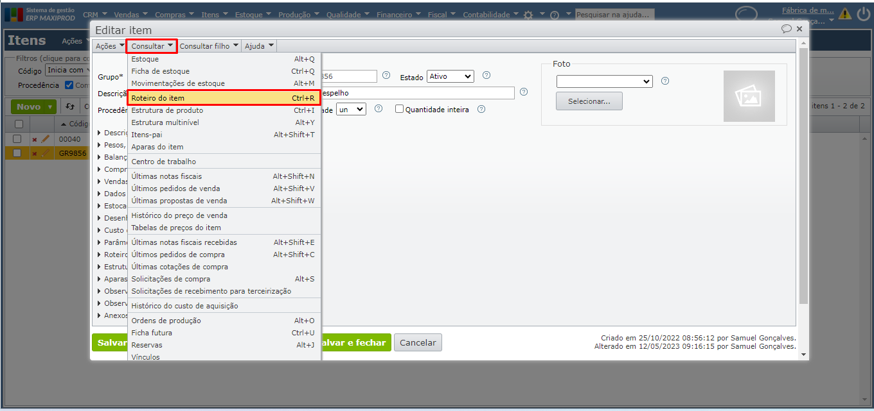Check the row checkbox for item GR9856

(x=17, y=153)
